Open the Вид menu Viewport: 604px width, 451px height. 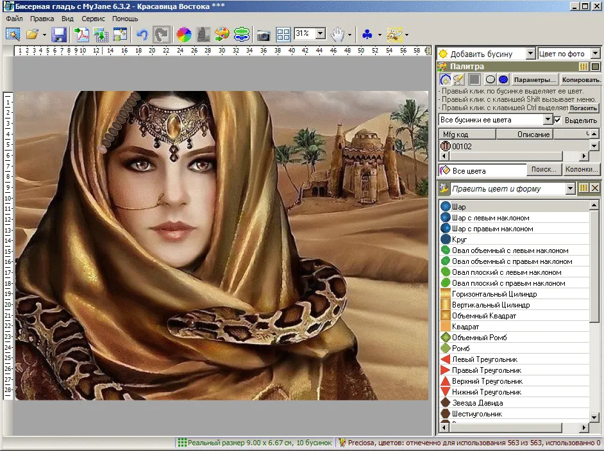click(x=67, y=19)
